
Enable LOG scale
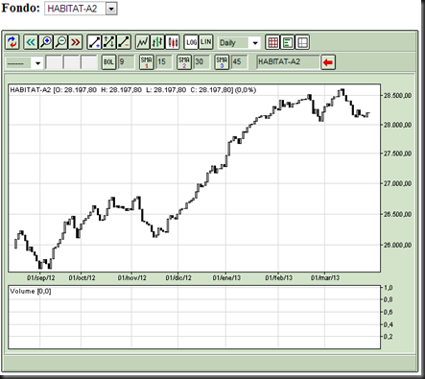[x=191, y=42]
